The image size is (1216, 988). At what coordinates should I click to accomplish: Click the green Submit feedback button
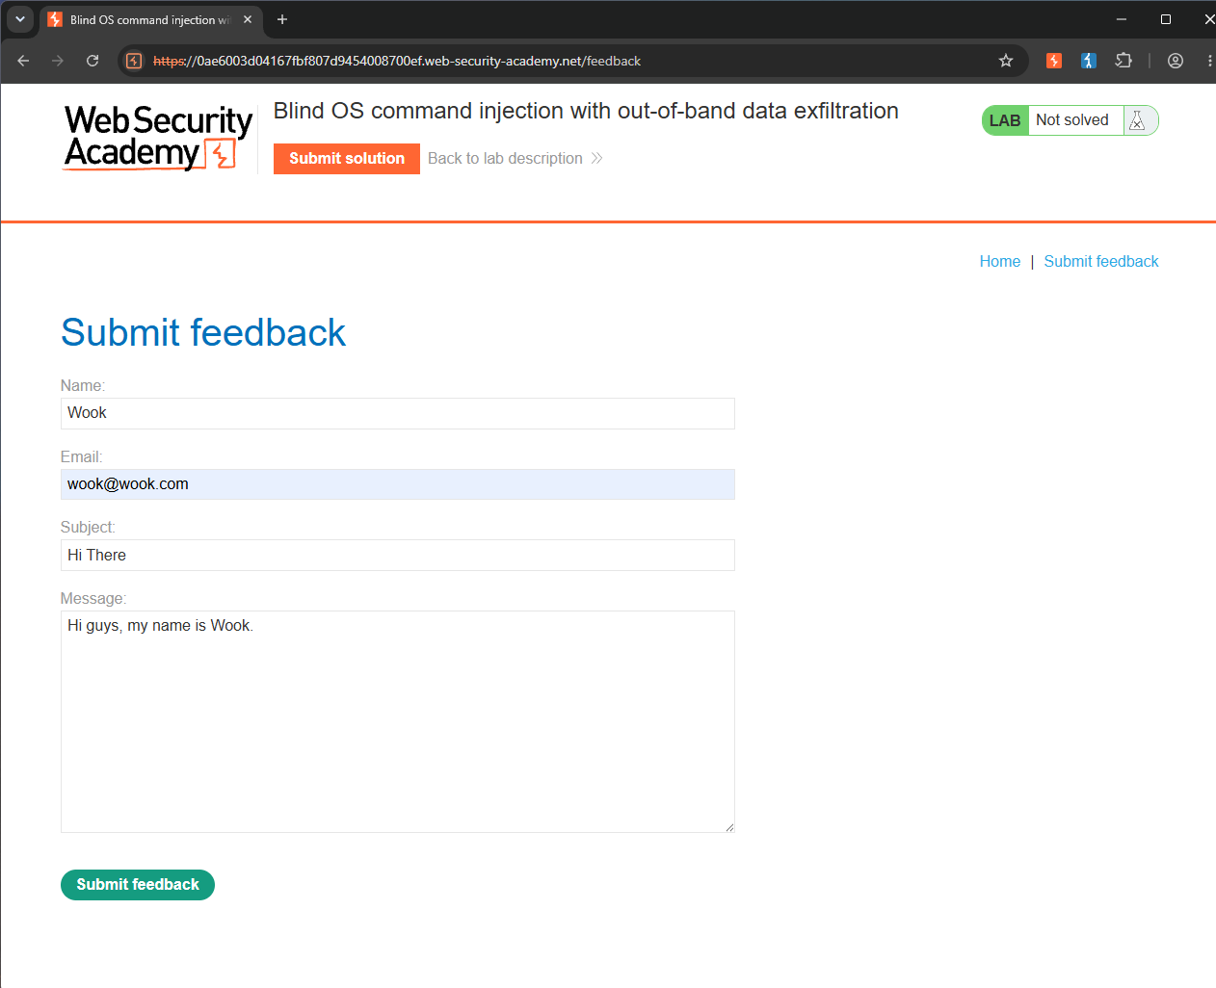138,885
